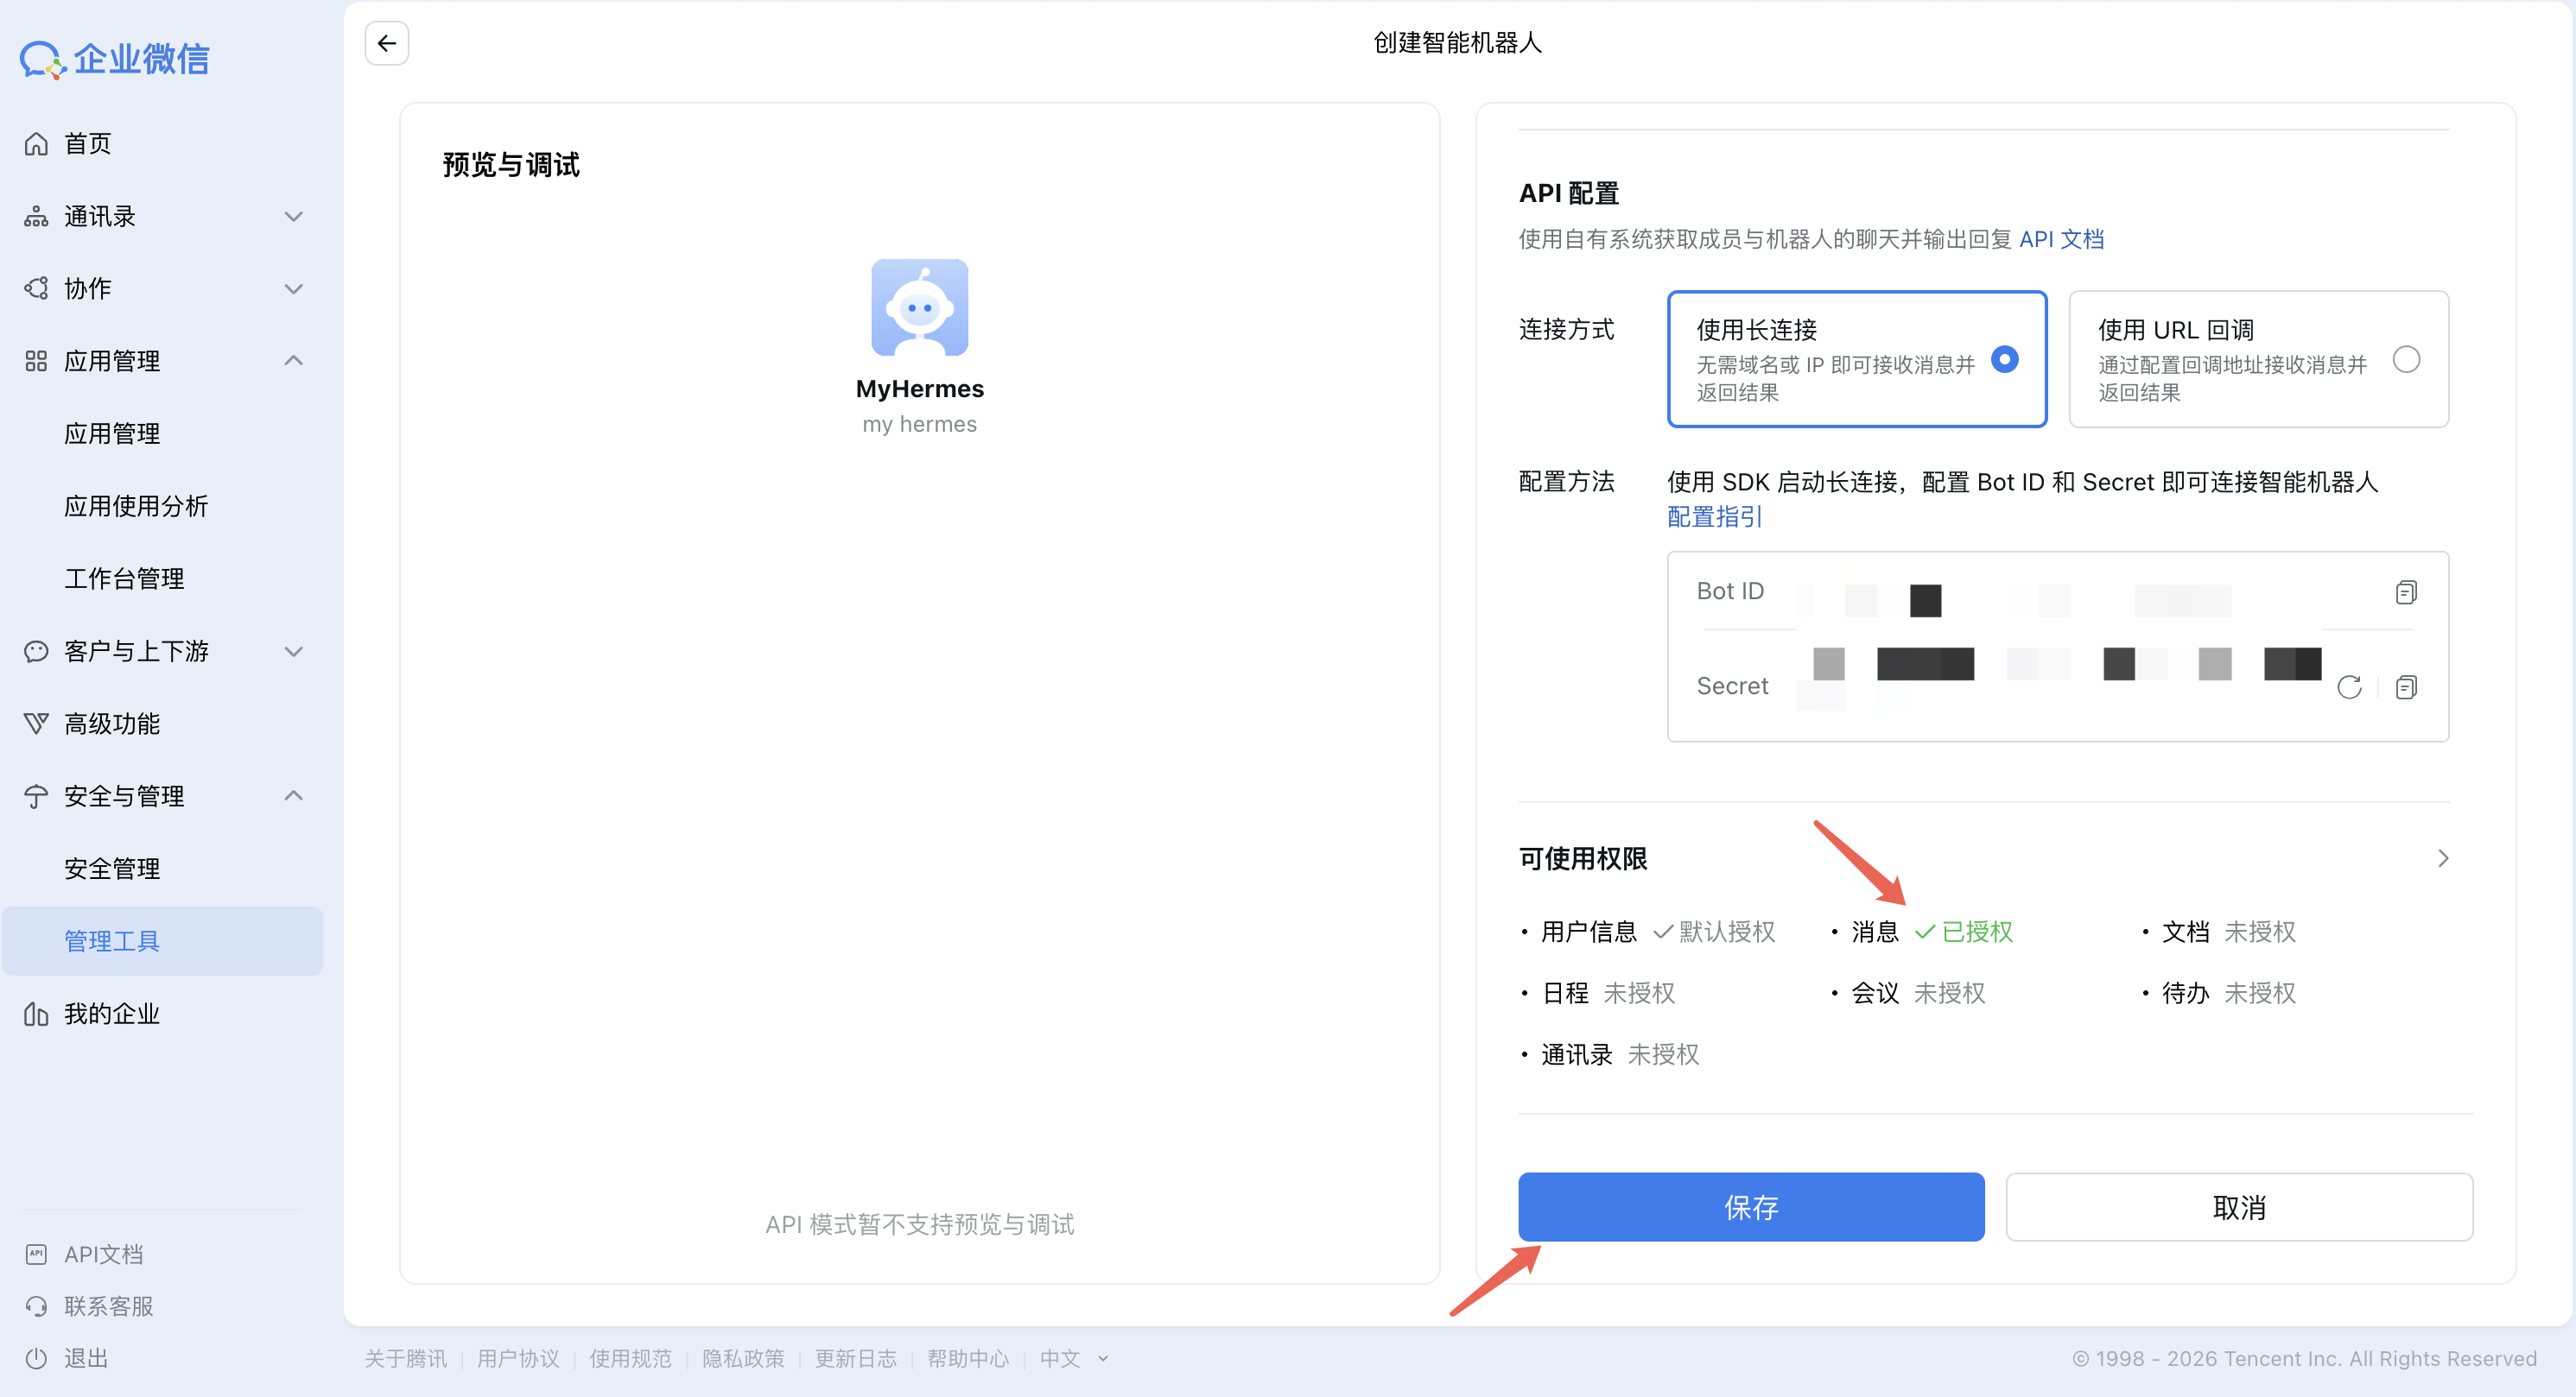The image size is (2576, 1397).
Task: Select 使用长连接 connection option
Action: (1856, 358)
